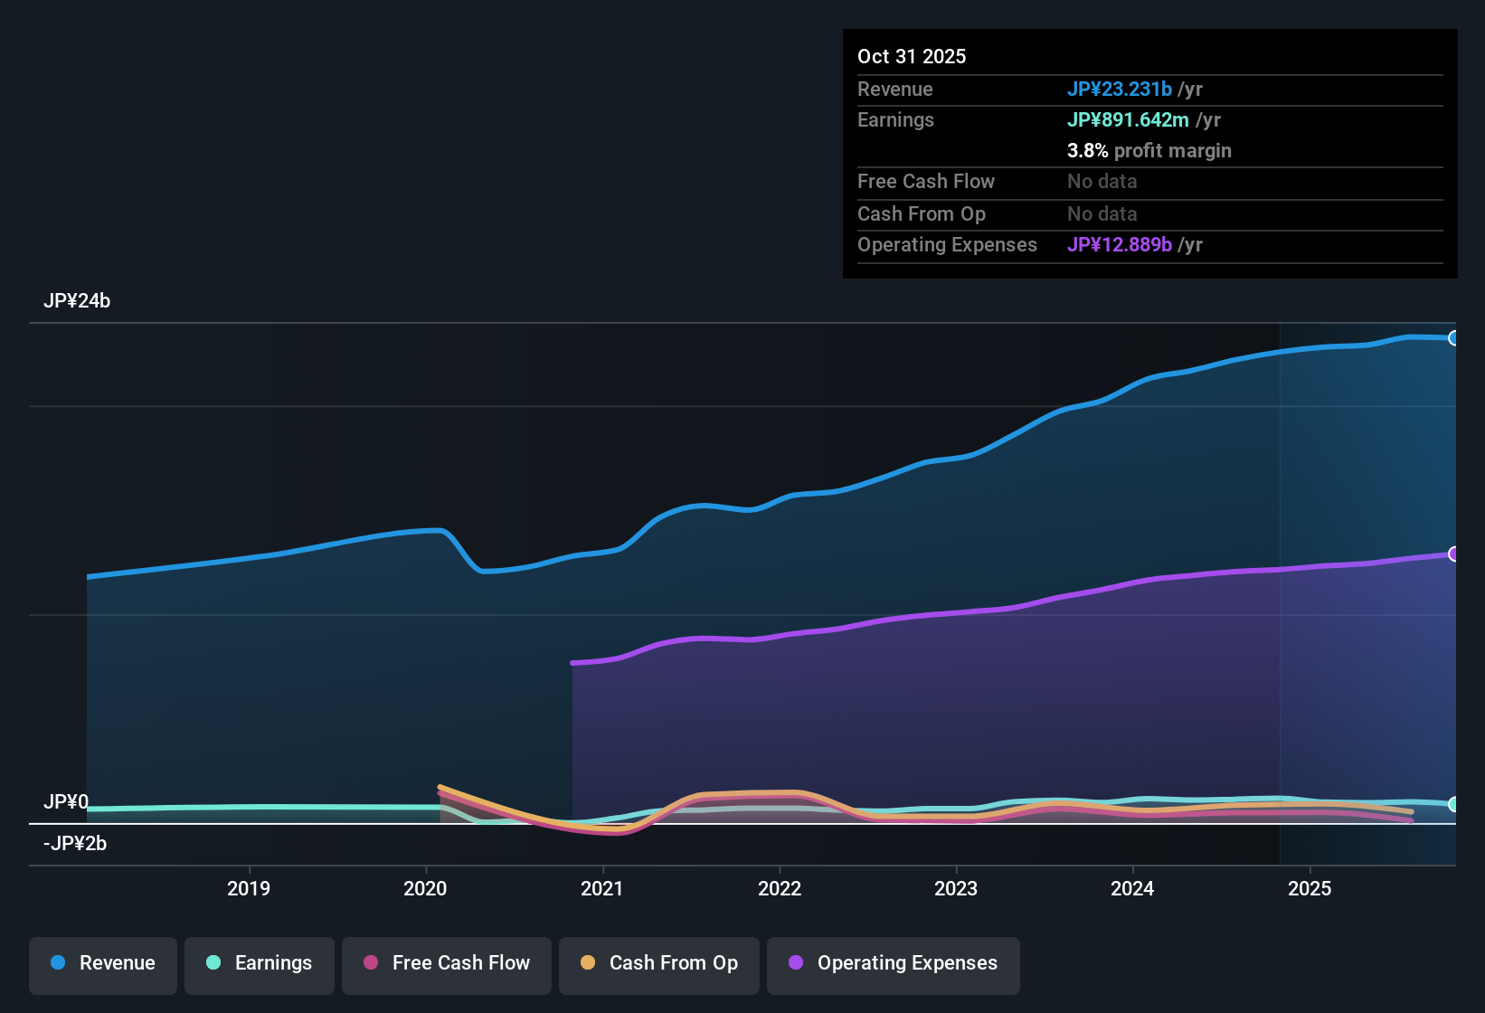1485x1013 pixels.
Task: Click the 2022 label on the timeline axis
Action: (780, 889)
